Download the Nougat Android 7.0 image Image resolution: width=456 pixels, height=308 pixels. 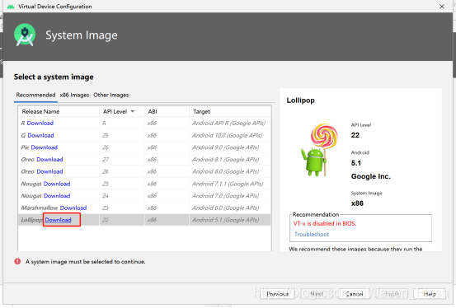(57, 196)
